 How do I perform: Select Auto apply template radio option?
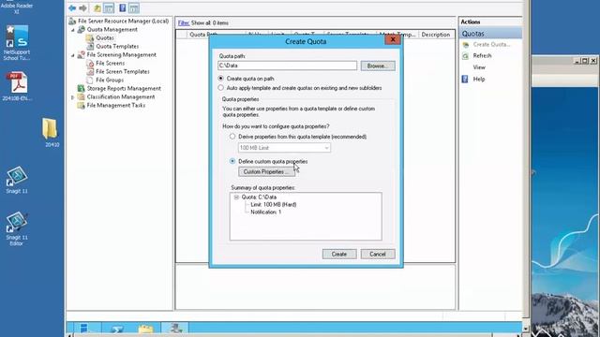[x=221, y=88]
